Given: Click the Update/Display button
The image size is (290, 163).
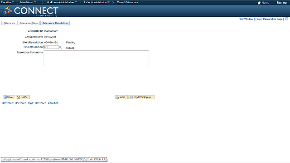Looking at the screenshot, I should [x=142, y=97].
